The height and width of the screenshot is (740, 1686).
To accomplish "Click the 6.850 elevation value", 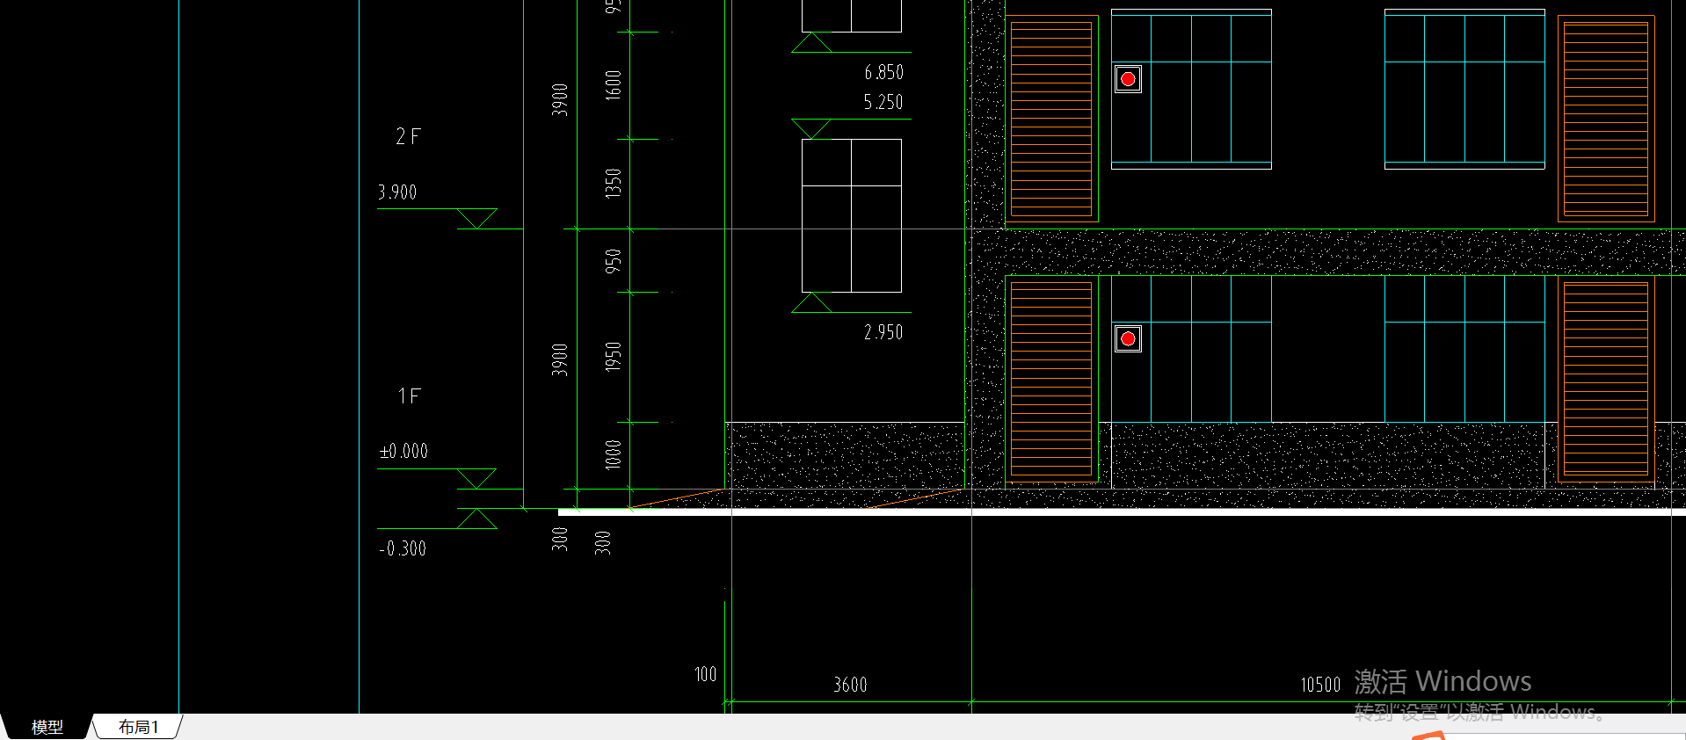I will click(883, 72).
